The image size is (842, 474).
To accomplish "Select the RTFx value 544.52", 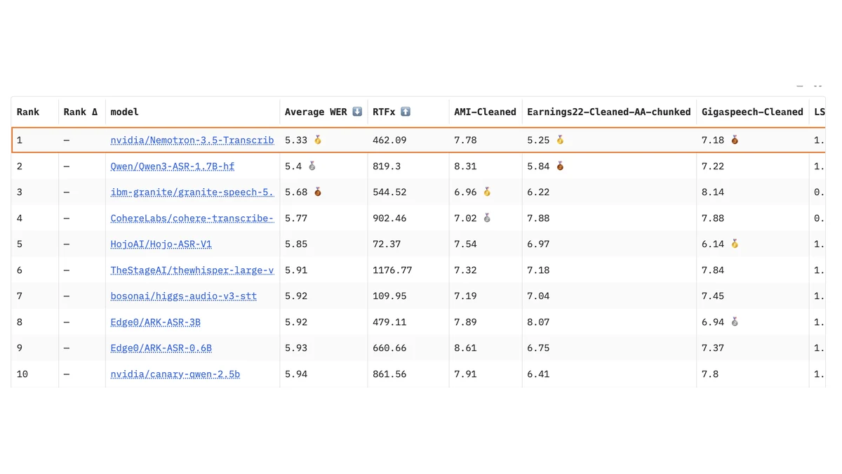I will 389,192.
